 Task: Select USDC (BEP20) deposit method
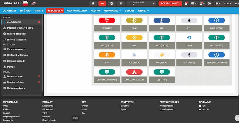click(217, 24)
